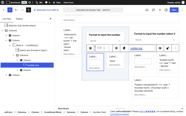Toggle the required asterisk for field

116,48
